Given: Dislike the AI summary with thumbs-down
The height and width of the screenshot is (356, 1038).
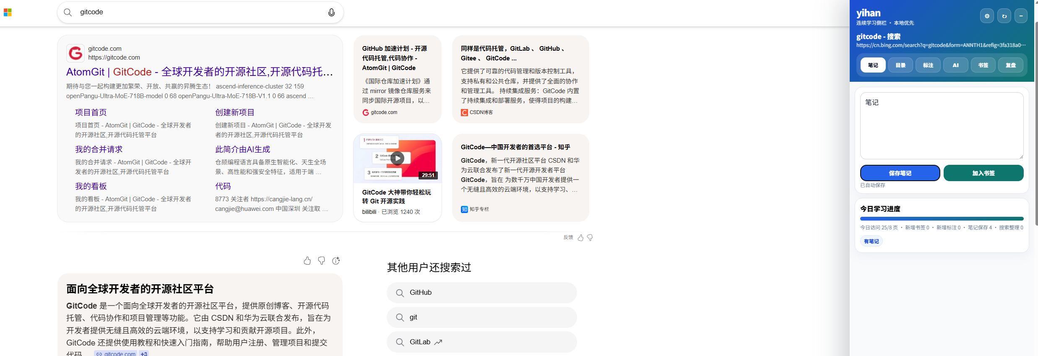Looking at the screenshot, I should [x=322, y=261].
